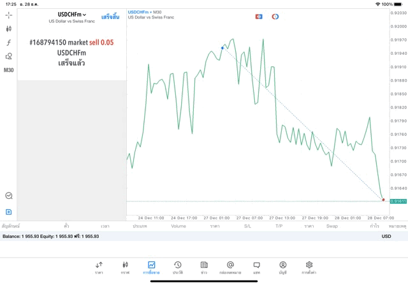Click the red sell exit marker on chart
The width and height of the screenshot is (408, 285).
tap(383, 200)
